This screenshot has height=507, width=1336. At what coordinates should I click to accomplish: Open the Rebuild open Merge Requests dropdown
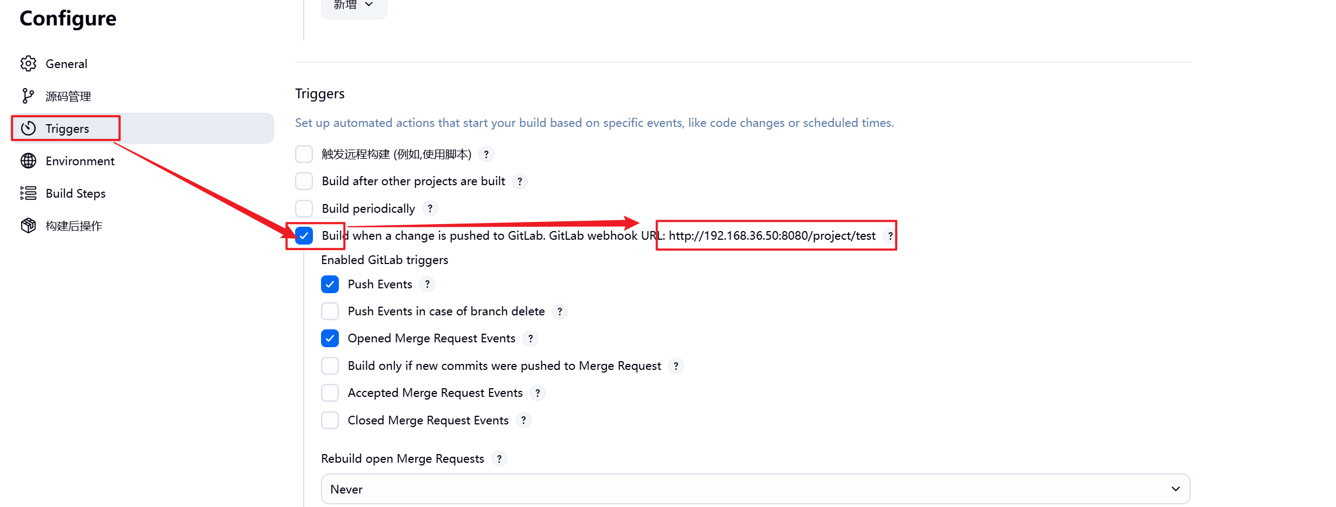[756, 489]
